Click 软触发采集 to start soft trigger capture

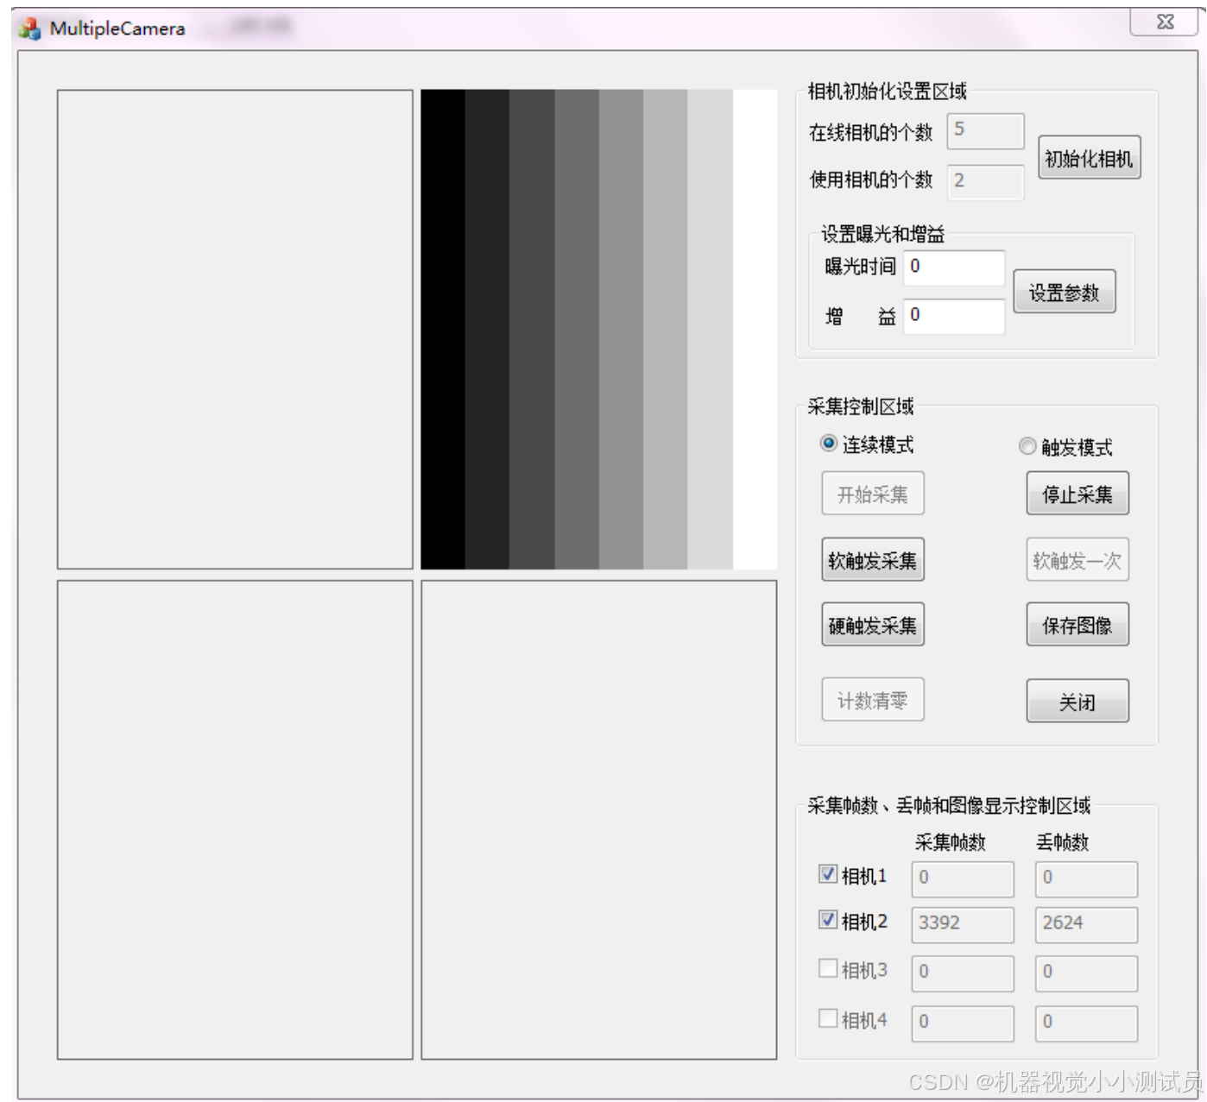click(x=872, y=559)
